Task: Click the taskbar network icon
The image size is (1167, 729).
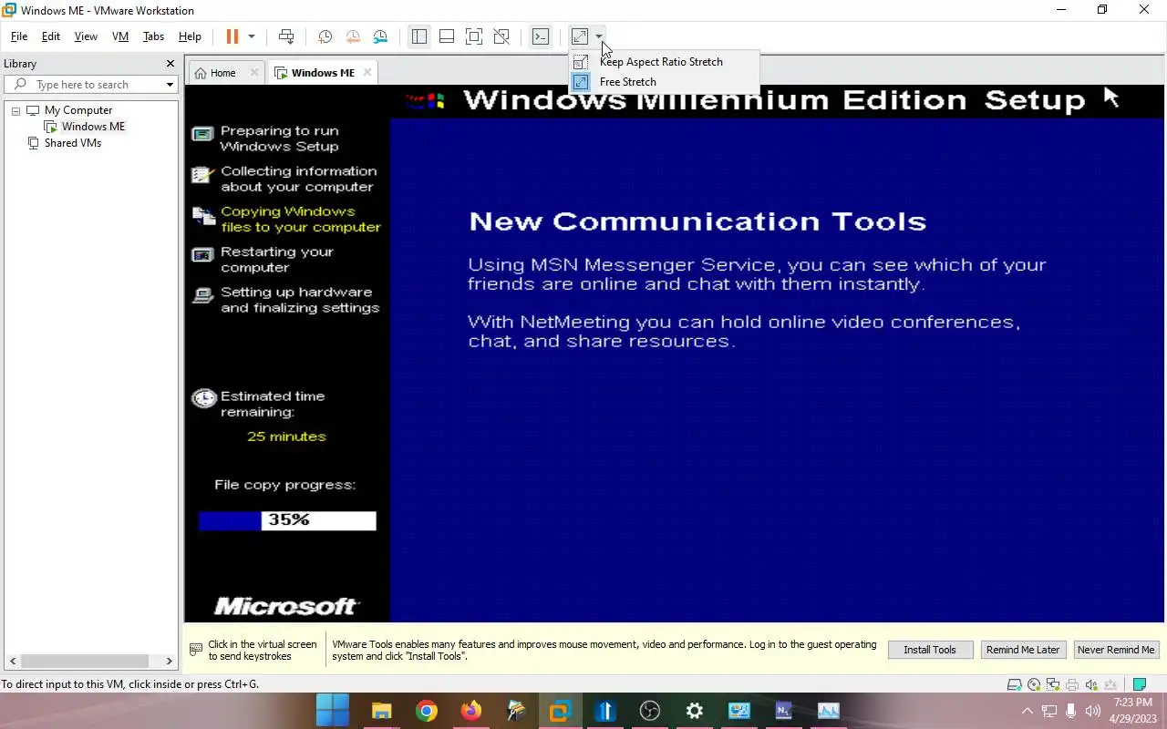Action: click(x=1049, y=712)
